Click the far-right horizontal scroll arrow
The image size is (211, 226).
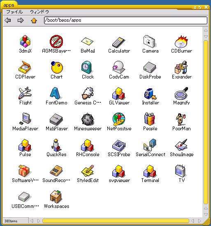pyautogui.click(x=199, y=221)
